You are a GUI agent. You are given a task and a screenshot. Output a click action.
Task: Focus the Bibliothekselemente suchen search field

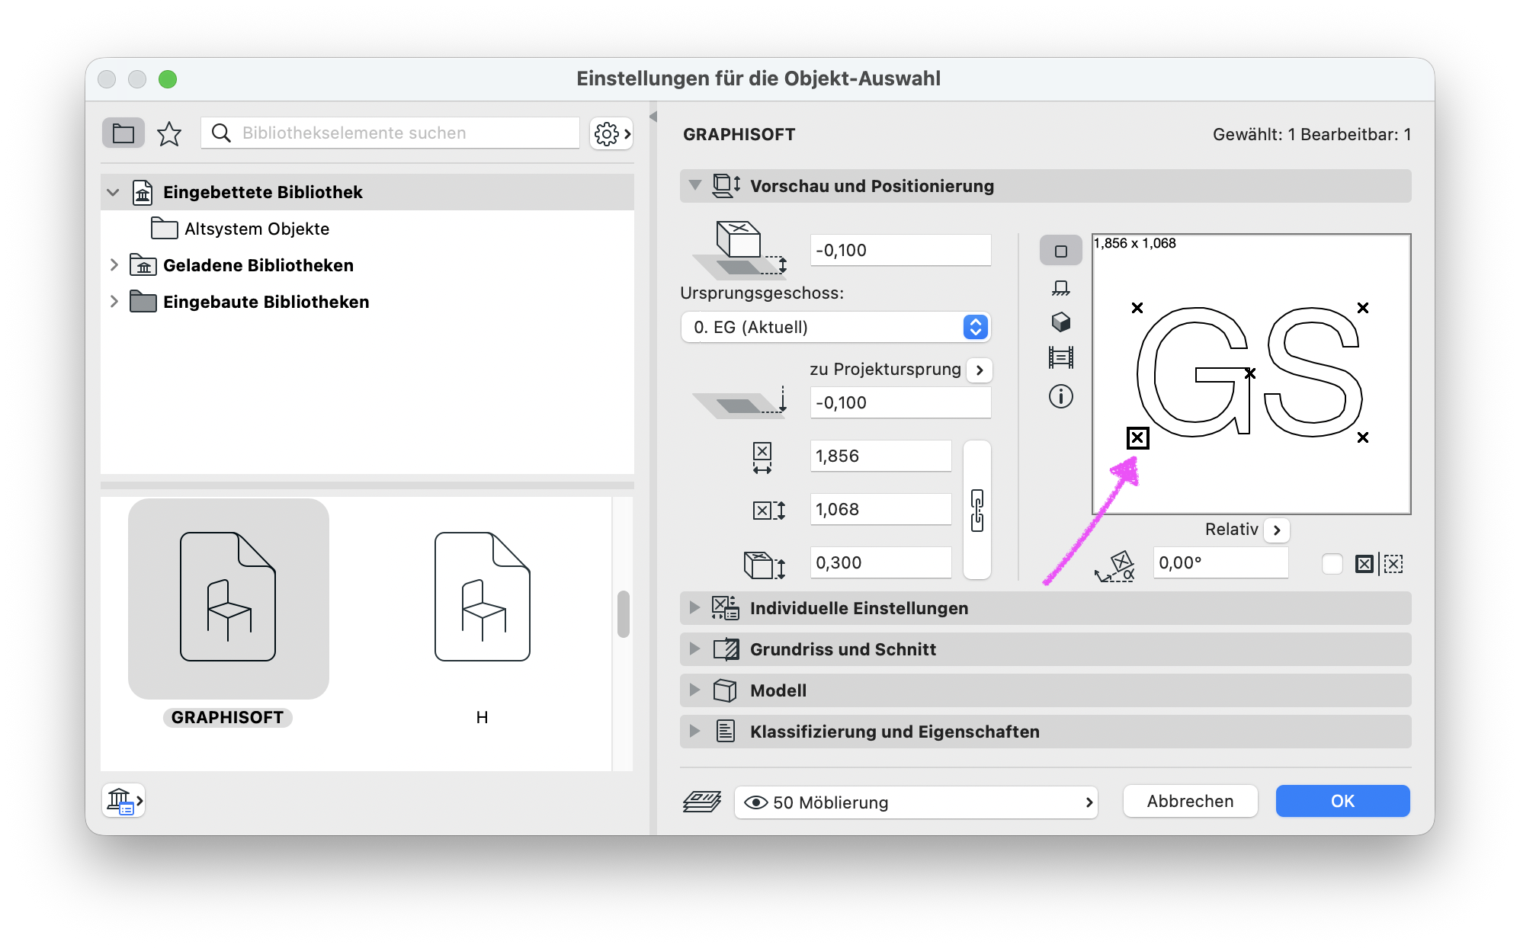coord(390,133)
